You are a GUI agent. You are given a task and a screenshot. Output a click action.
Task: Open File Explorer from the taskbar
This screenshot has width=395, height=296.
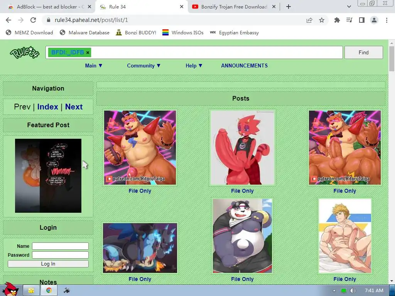(31, 291)
